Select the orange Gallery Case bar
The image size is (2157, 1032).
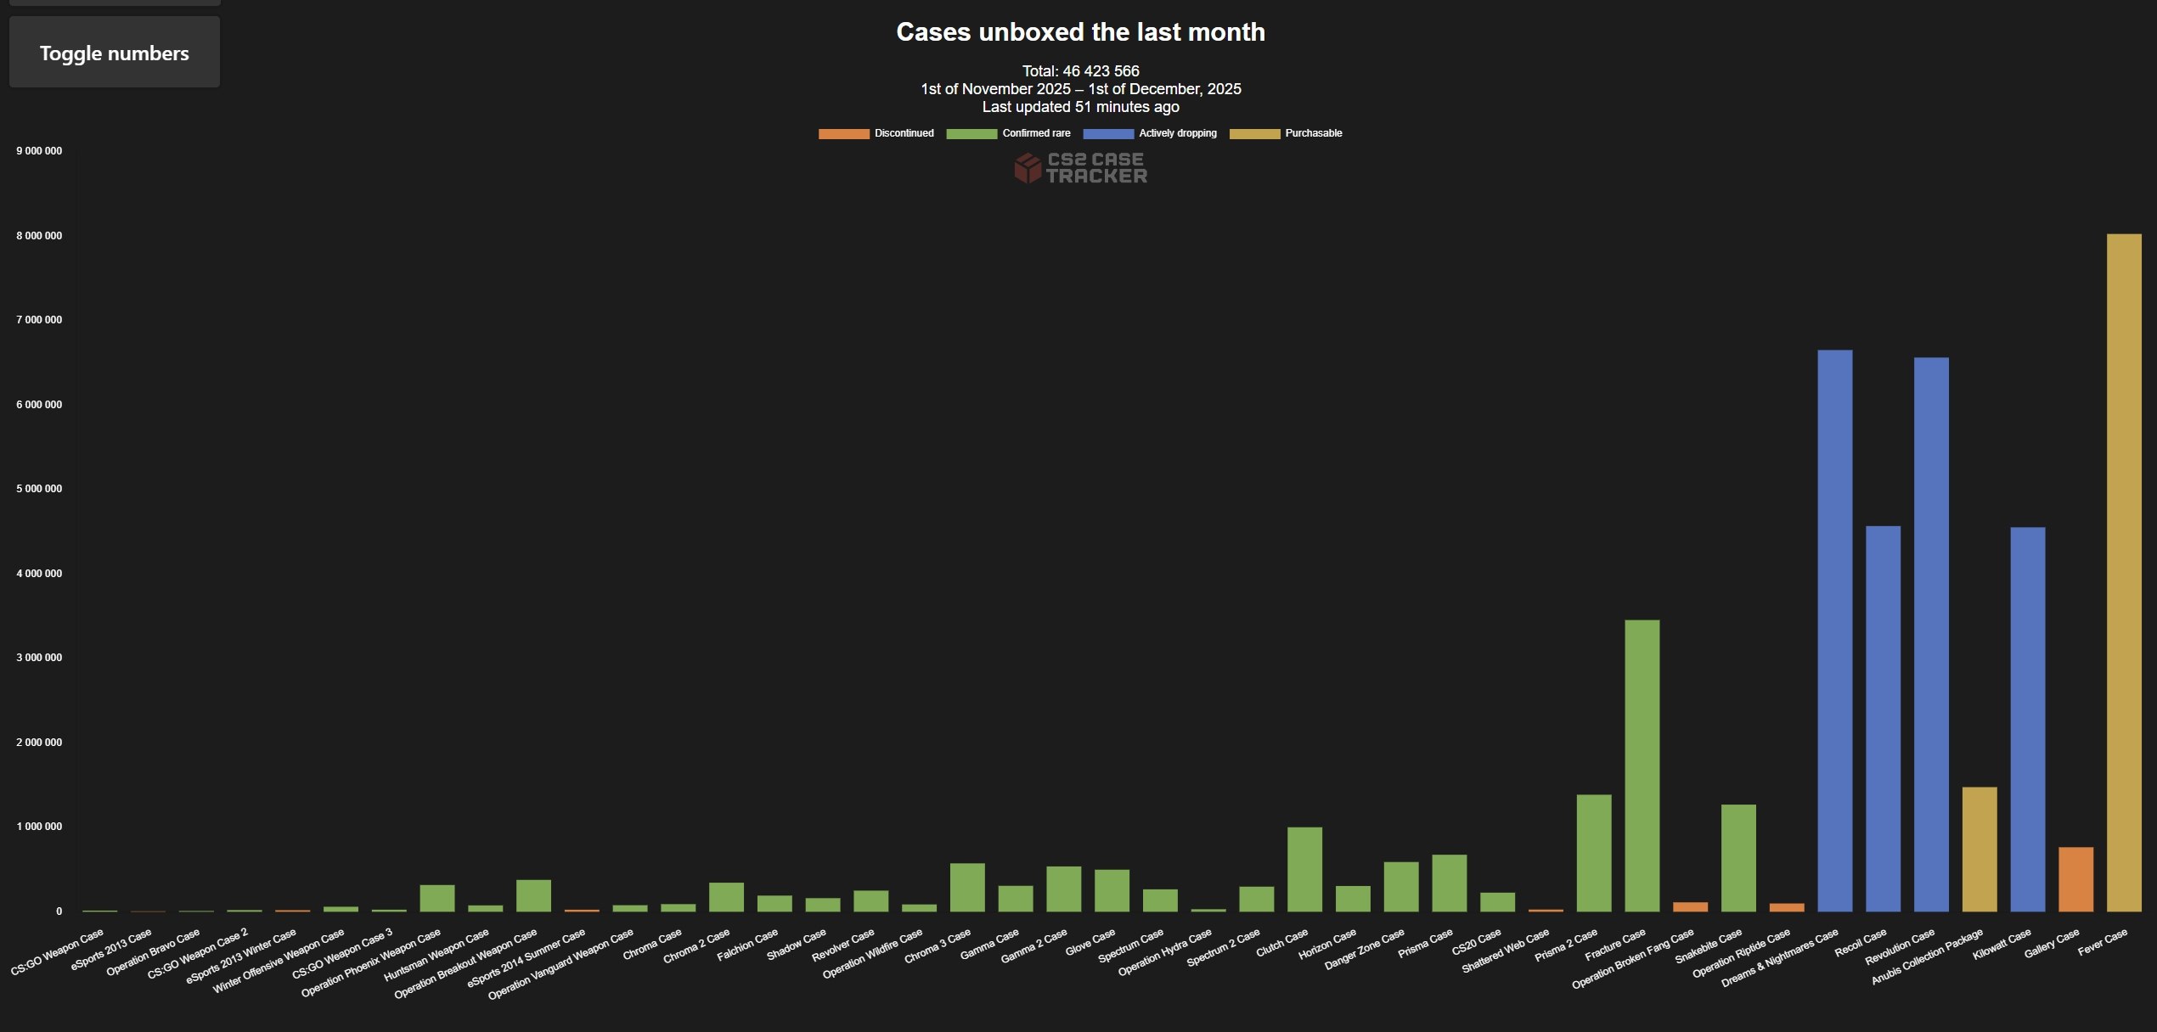(x=2075, y=879)
